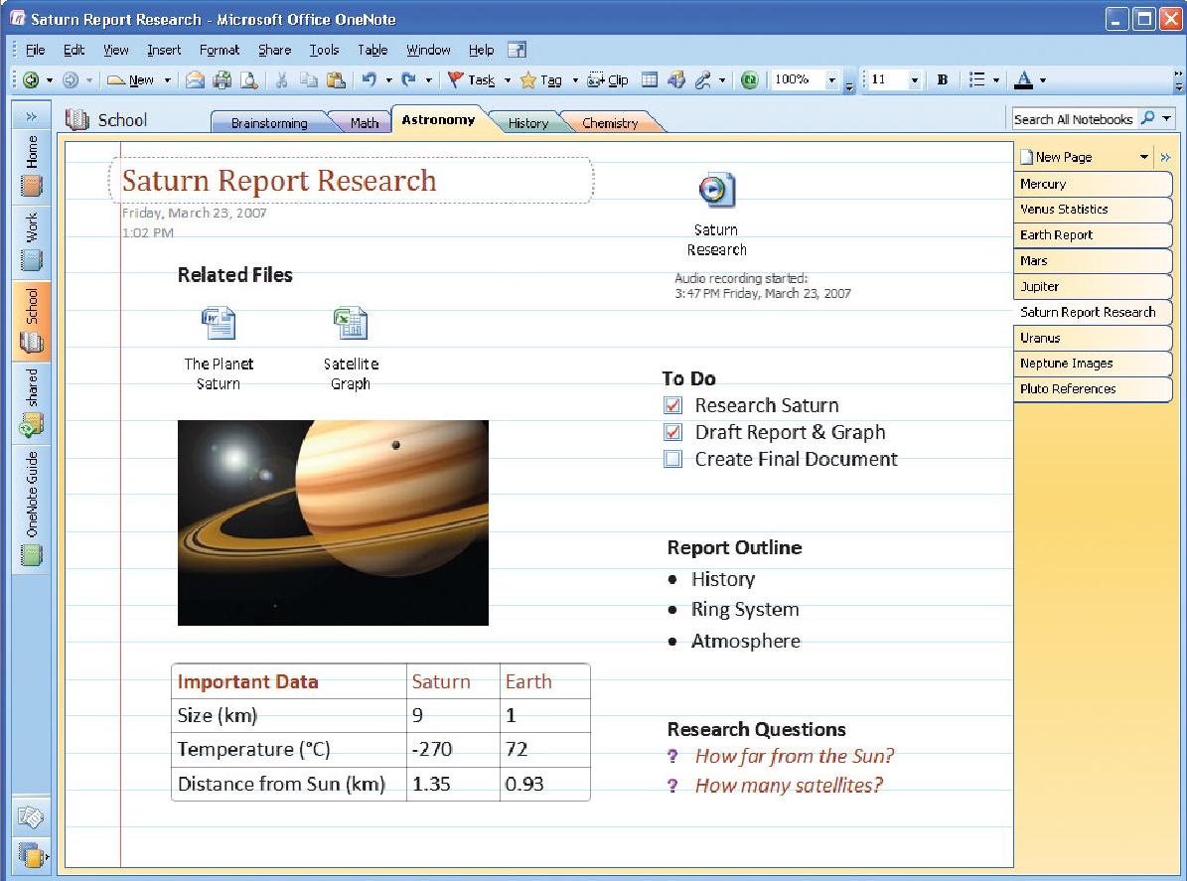1187x881 pixels.
Task: Open the Neptune Images page tab
Action: point(1092,364)
